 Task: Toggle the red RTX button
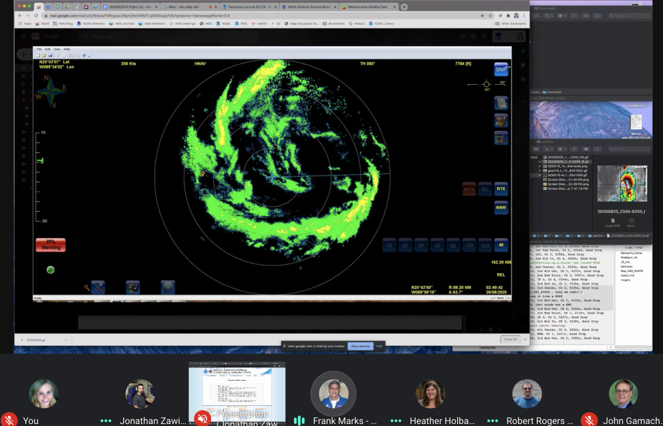tap(469, 189)
